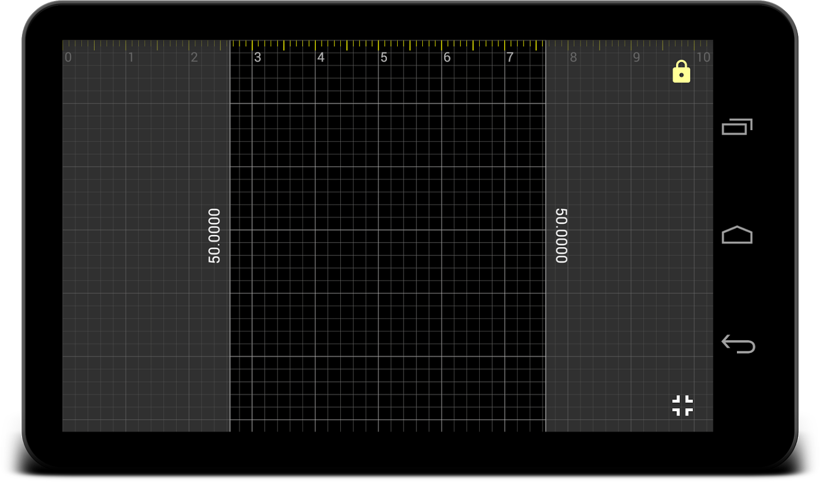Select the left 50.0000 measurement label

coord(214,236)
